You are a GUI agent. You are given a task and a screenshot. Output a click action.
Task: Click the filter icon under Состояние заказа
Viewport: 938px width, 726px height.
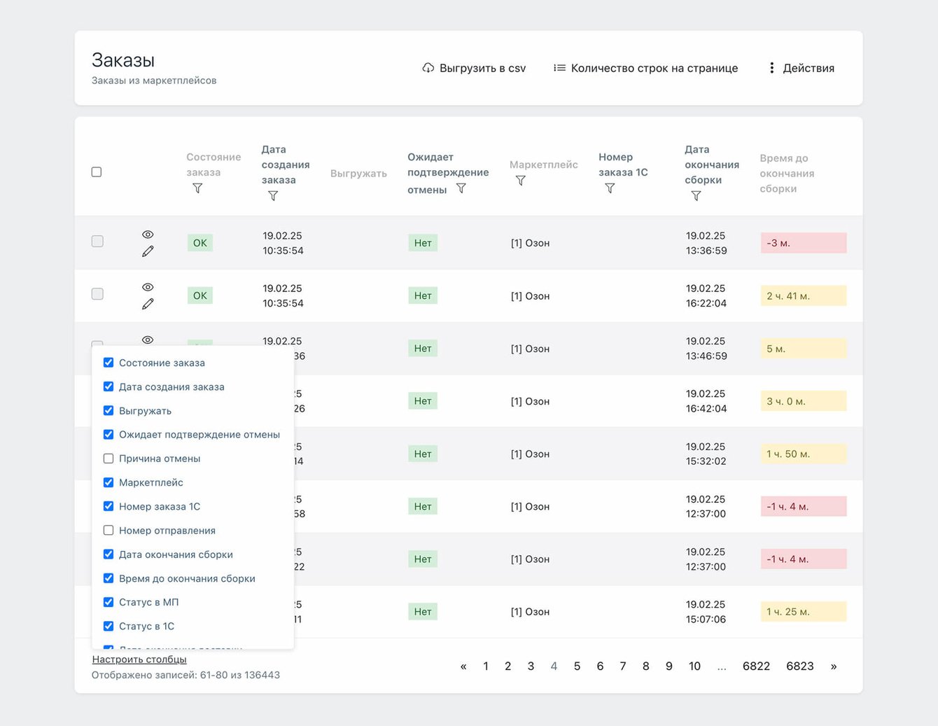[x=197, y=188]
